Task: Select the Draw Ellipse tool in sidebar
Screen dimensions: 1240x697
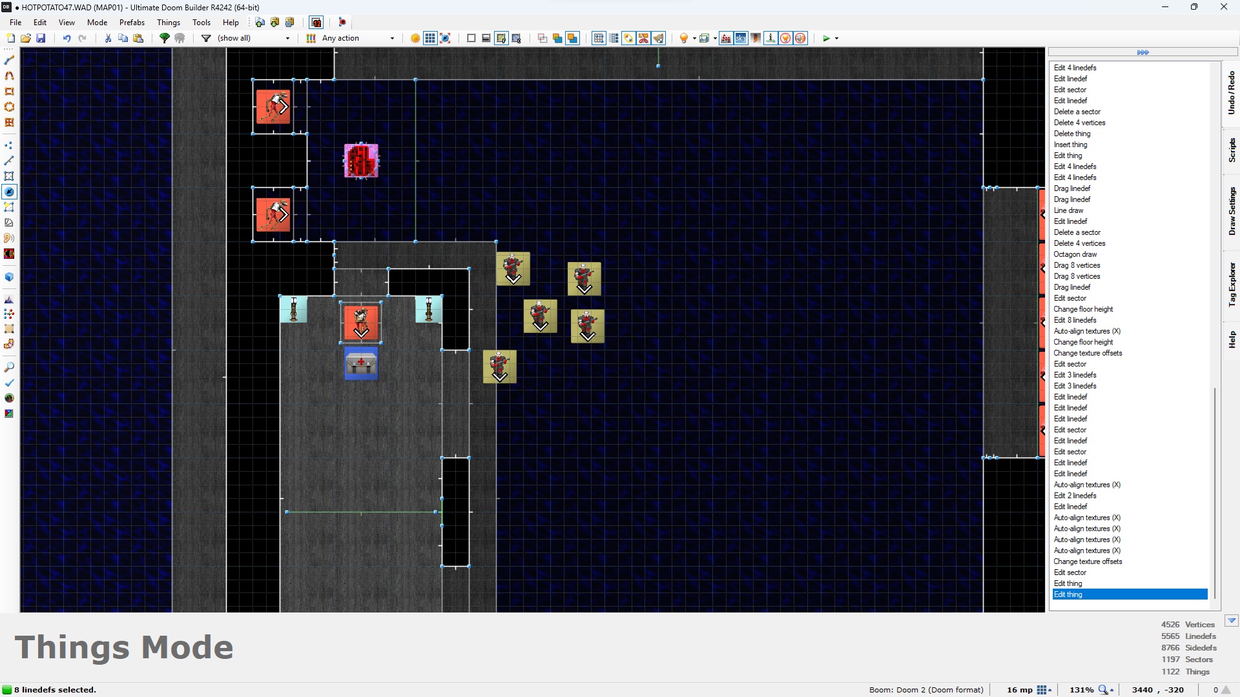Action: click(9, 106)
